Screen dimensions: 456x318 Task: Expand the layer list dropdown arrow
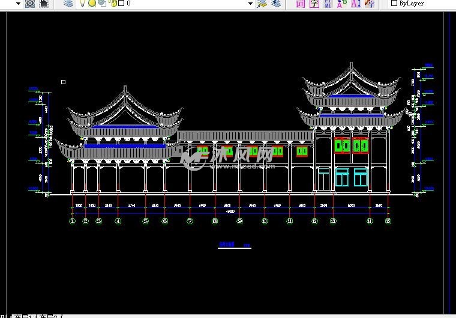click(x=250, y=4)
